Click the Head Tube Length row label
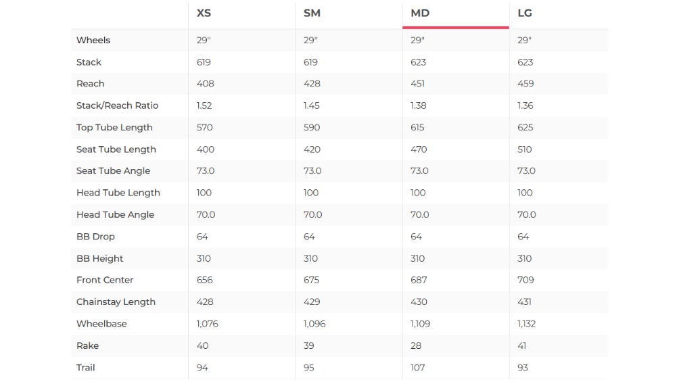 point(118,193)
